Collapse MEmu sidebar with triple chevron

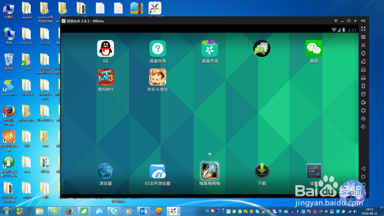click(x=363, y=21)
